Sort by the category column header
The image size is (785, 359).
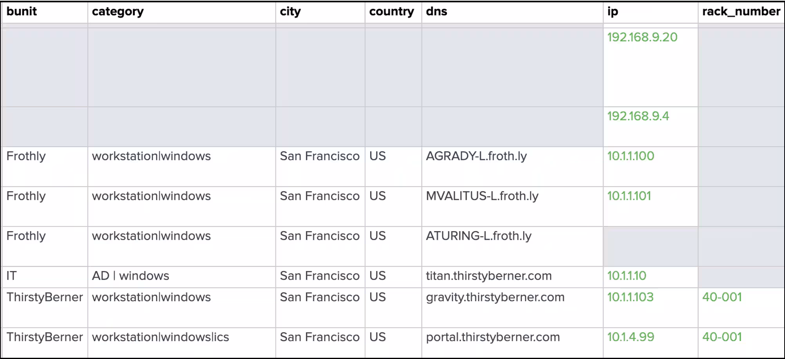point(118,12)
